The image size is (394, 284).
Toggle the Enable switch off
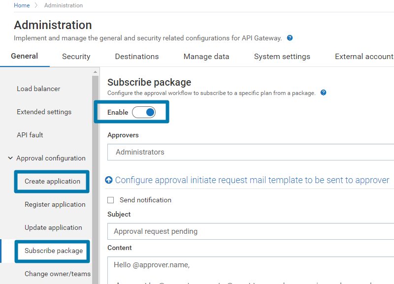tap(144, 112)
